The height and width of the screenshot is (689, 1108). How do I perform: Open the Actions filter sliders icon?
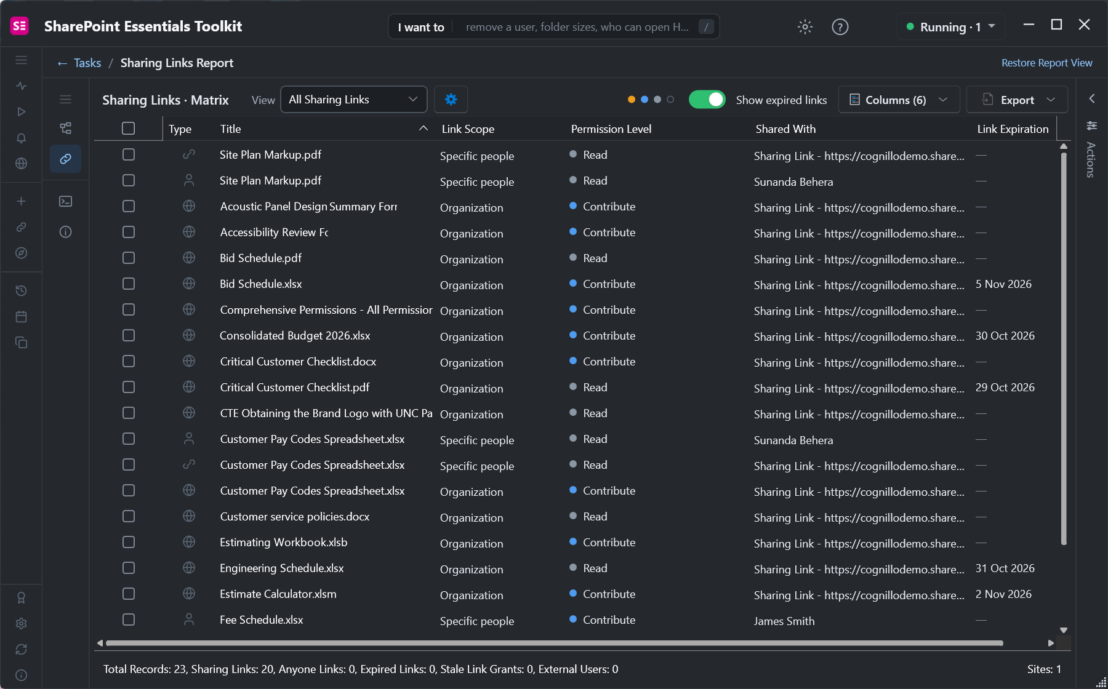point(1091,125)
